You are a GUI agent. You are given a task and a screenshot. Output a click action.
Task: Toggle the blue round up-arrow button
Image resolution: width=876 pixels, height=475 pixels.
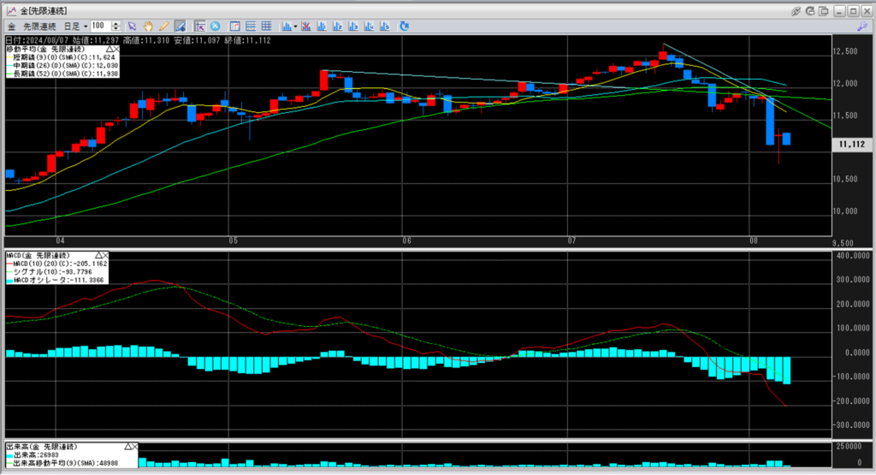point(215,27)
